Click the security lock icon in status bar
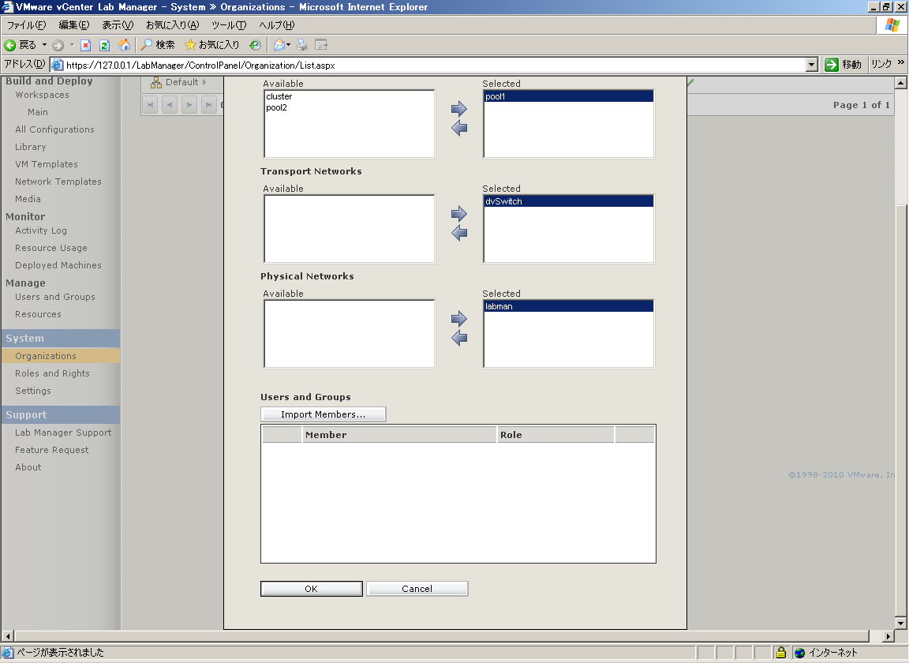This screenshot has height=663, width=909. click(781, 653)
